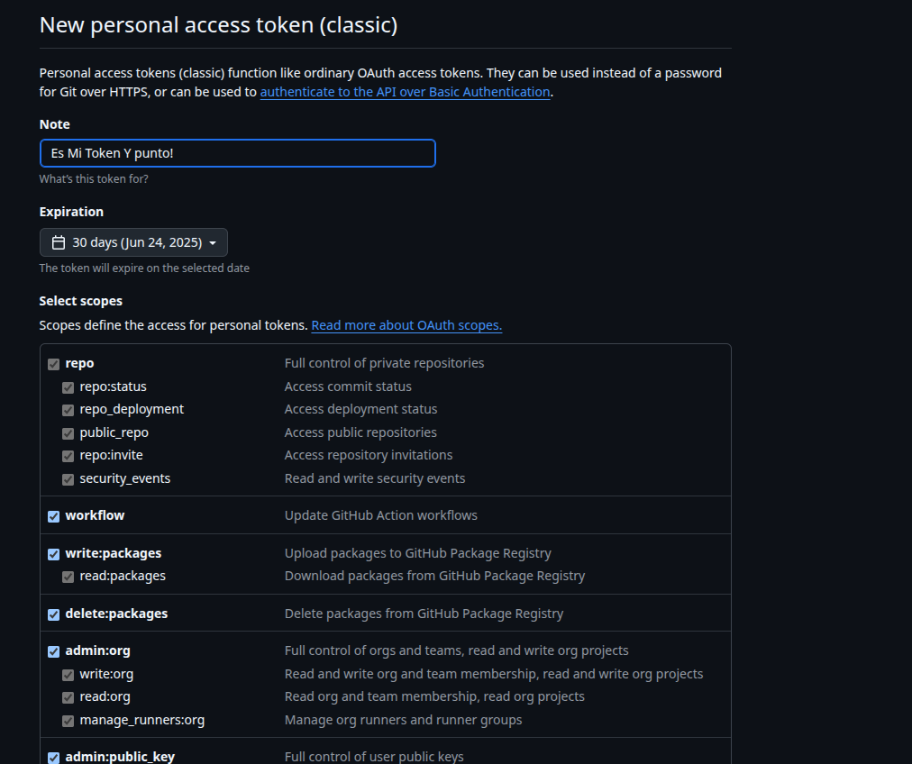Uncheck the delete:packages scope checkbox
The width and height of the screenshot is (912, 764).
(x=54, y=614)
